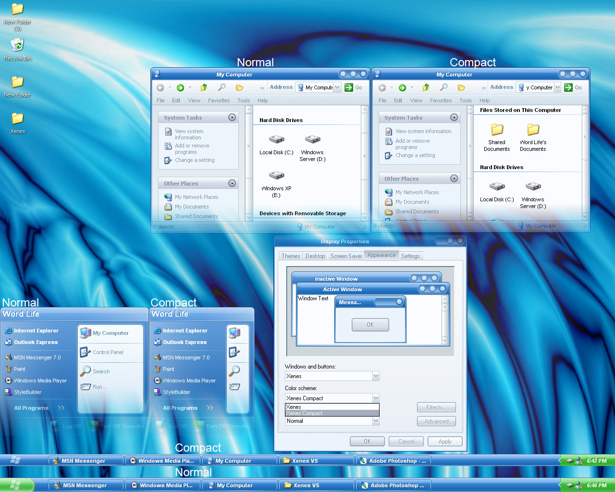Screen dimensions: 615x492
Task: Click the Effects... button
Action: coord(436,407)
